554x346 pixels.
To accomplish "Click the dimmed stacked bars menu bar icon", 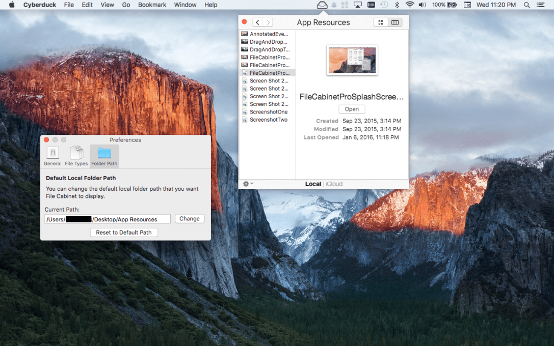I will [x=345, y=5].
